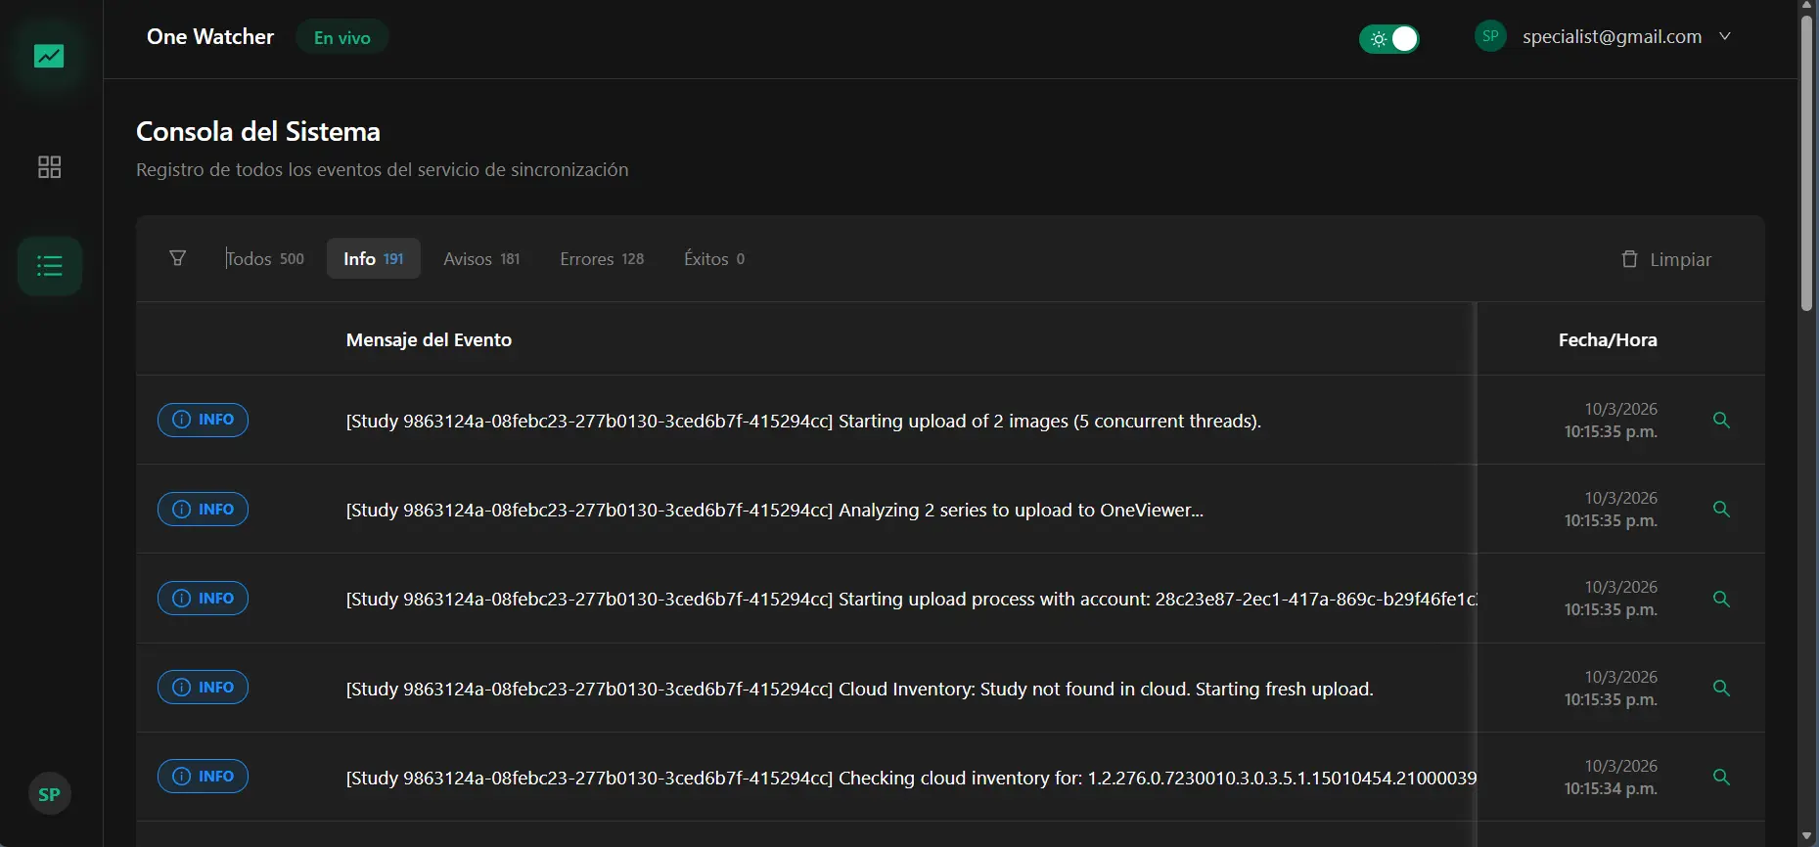
Task: Open the dashboard grid icon in sidebar
Action: coord(49,167)
